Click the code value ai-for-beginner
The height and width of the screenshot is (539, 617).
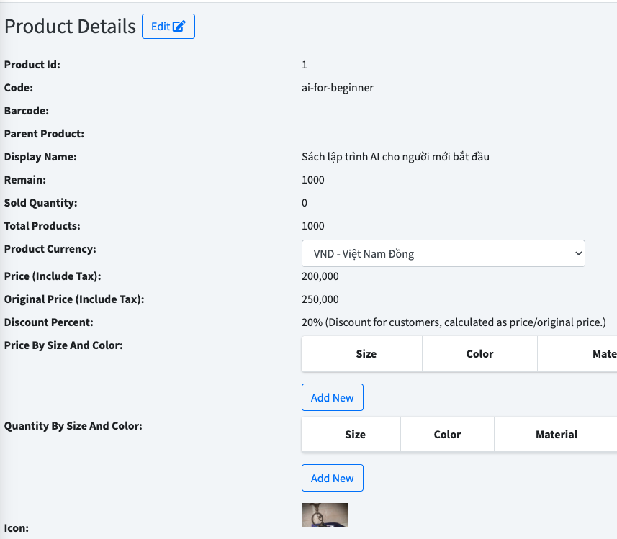[338, 88]
